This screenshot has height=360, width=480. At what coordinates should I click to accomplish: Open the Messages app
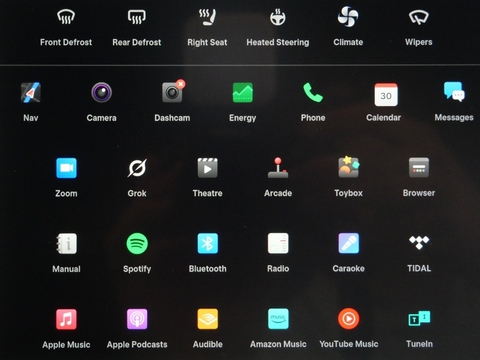[454, 92]
